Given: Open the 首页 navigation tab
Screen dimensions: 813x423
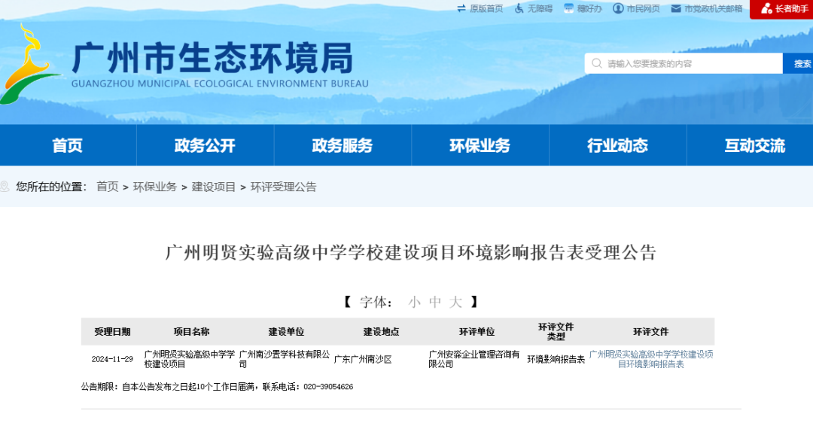Looking at the screenshot, I should pos(68,145).
